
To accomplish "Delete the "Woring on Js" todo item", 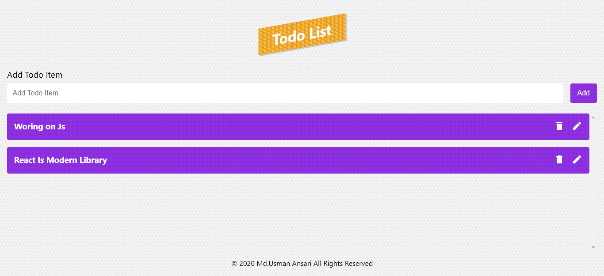I will coord(559,126).
